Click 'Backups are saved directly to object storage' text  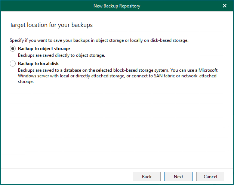point(61,55)
